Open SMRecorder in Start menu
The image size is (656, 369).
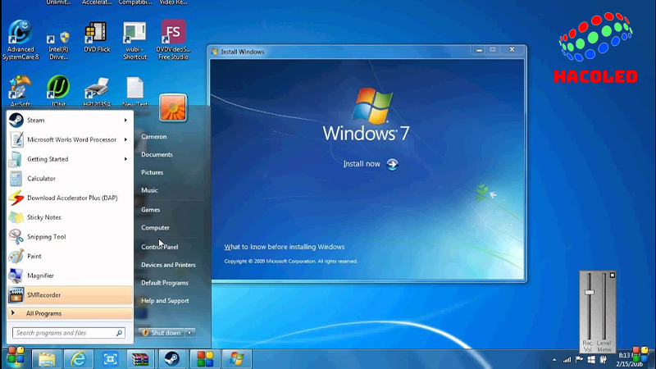click(70, 295)
